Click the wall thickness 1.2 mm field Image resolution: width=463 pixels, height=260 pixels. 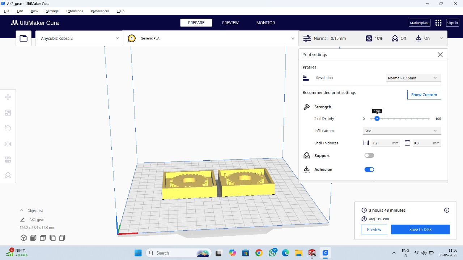386,143
